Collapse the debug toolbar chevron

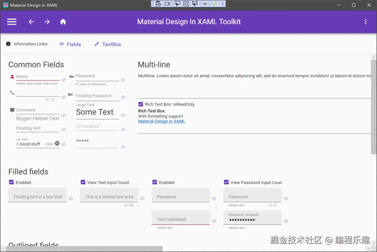click(223, 3)
